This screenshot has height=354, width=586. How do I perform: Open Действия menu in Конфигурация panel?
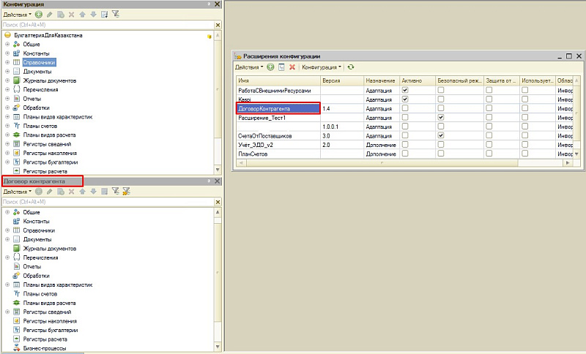(17, 15)
